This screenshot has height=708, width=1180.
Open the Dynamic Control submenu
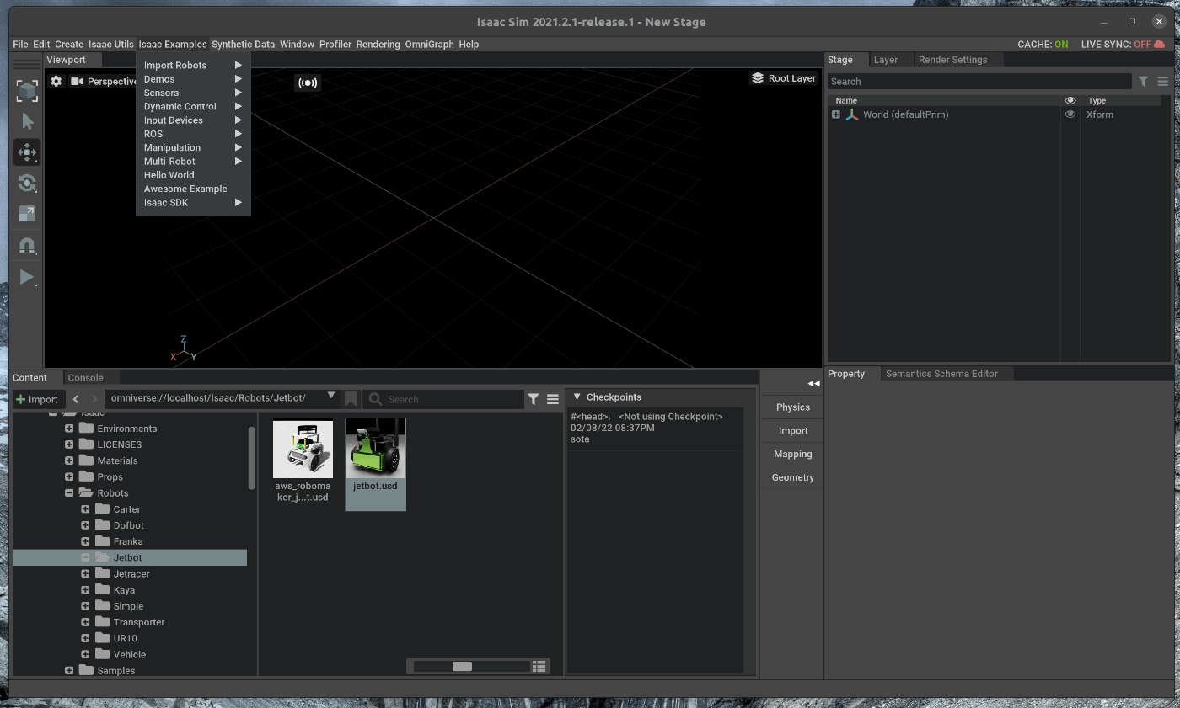[193, 107]
